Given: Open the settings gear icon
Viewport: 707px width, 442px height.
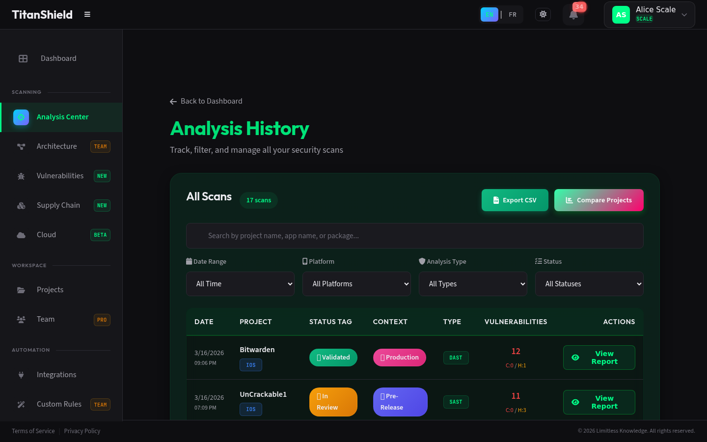Looking at the screenshot, I should (543, 14).
